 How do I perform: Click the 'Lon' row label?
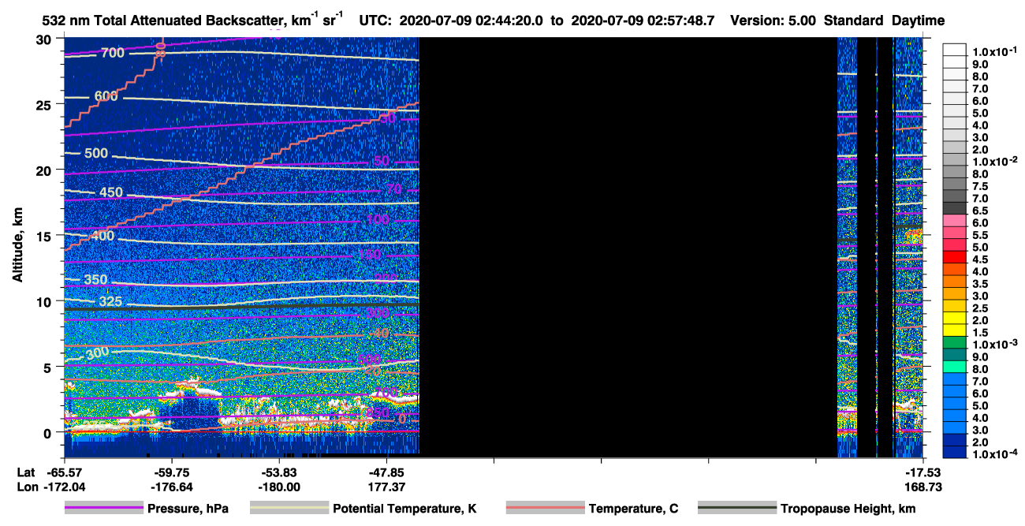[x=26, y=487]
